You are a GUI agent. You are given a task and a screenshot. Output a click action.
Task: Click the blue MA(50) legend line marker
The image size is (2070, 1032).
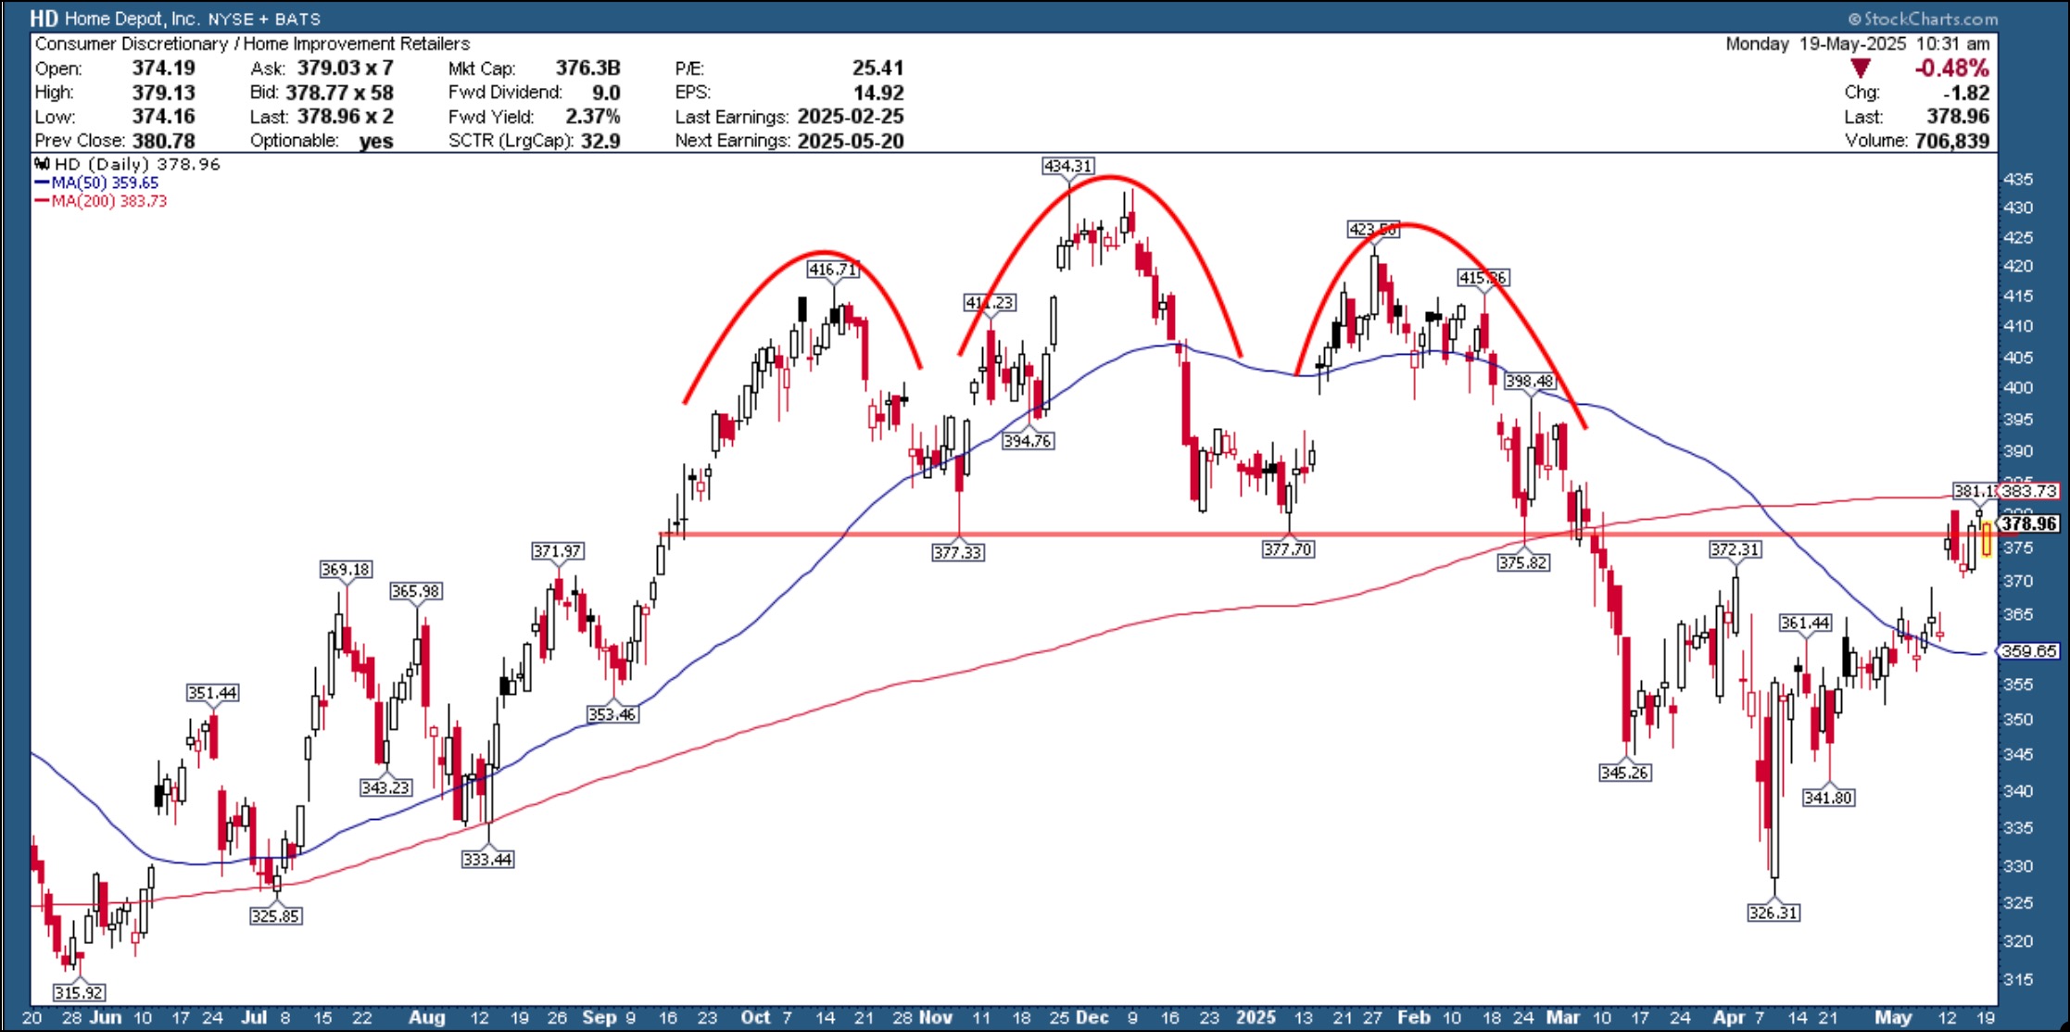coord(43,183)
